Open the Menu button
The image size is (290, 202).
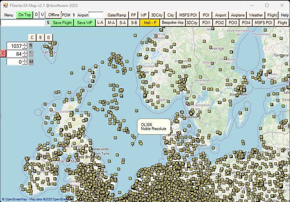(8, 15)
